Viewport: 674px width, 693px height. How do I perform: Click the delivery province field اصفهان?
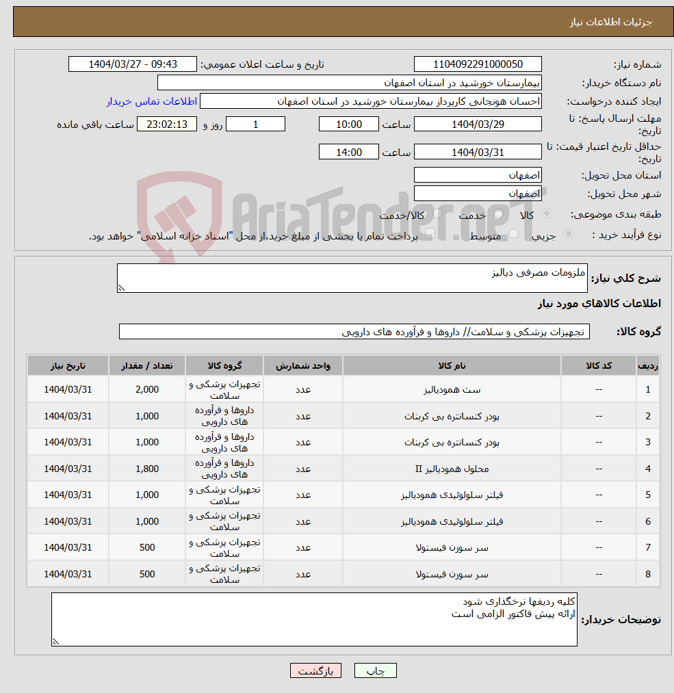478,175
